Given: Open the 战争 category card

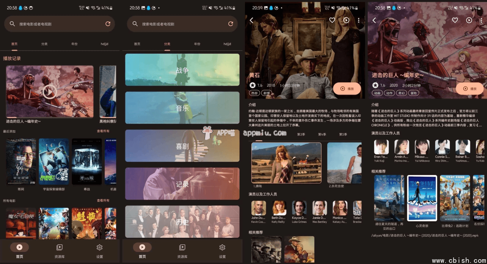Looking at the screenshot, I should pyautogui.click(x=182, y=70).
